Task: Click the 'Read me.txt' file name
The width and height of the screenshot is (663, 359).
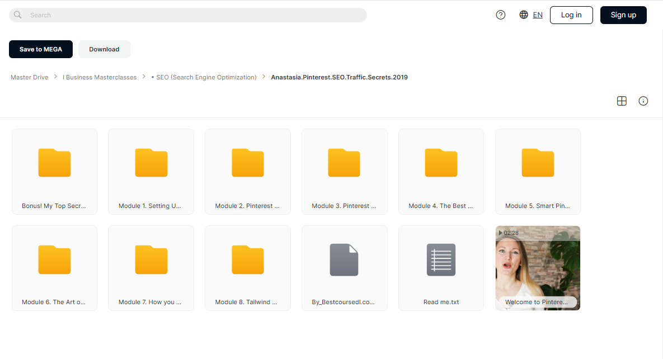Action: click(x=441, y=302)
